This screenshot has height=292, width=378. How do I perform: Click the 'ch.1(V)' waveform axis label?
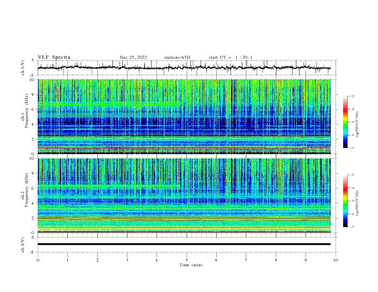click(x=23, y=68)
